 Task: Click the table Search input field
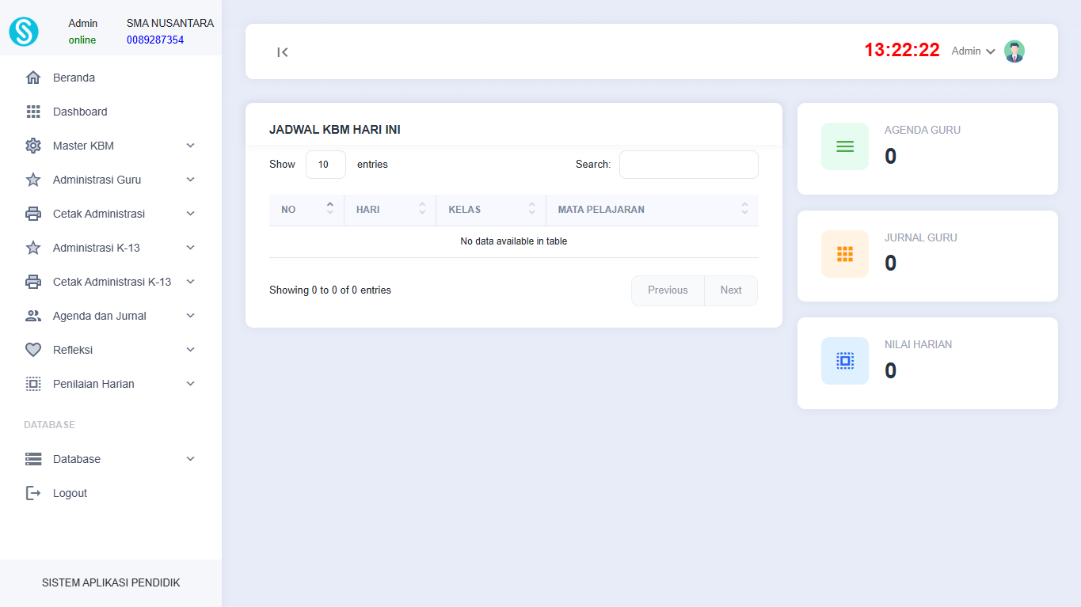[x=688, y=165]
